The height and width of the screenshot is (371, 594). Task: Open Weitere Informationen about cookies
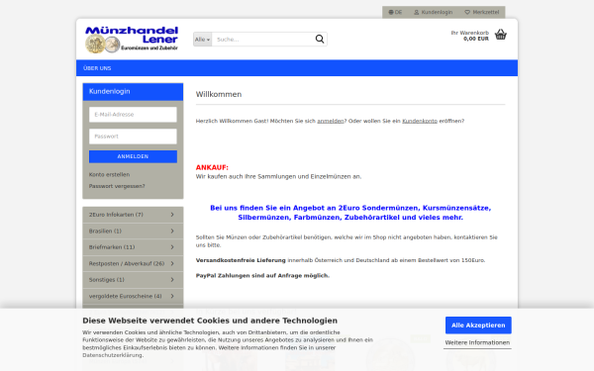pyautogui.click(x=477, y=342)
